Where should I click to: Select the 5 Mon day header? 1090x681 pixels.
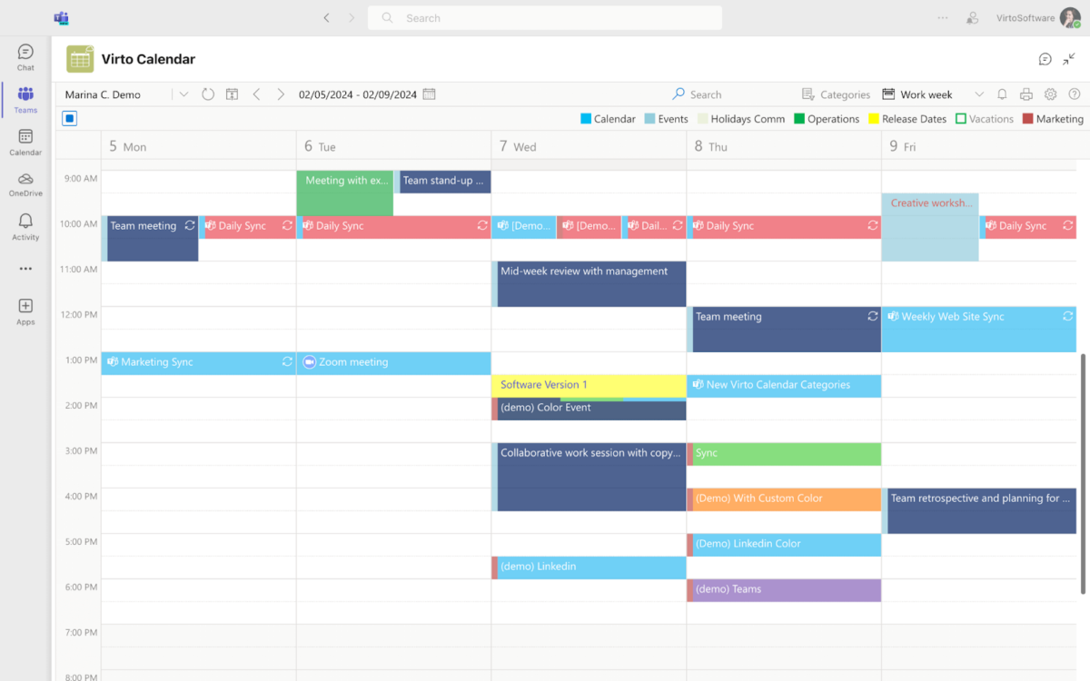pyautogui.click(x=199, y=146)
